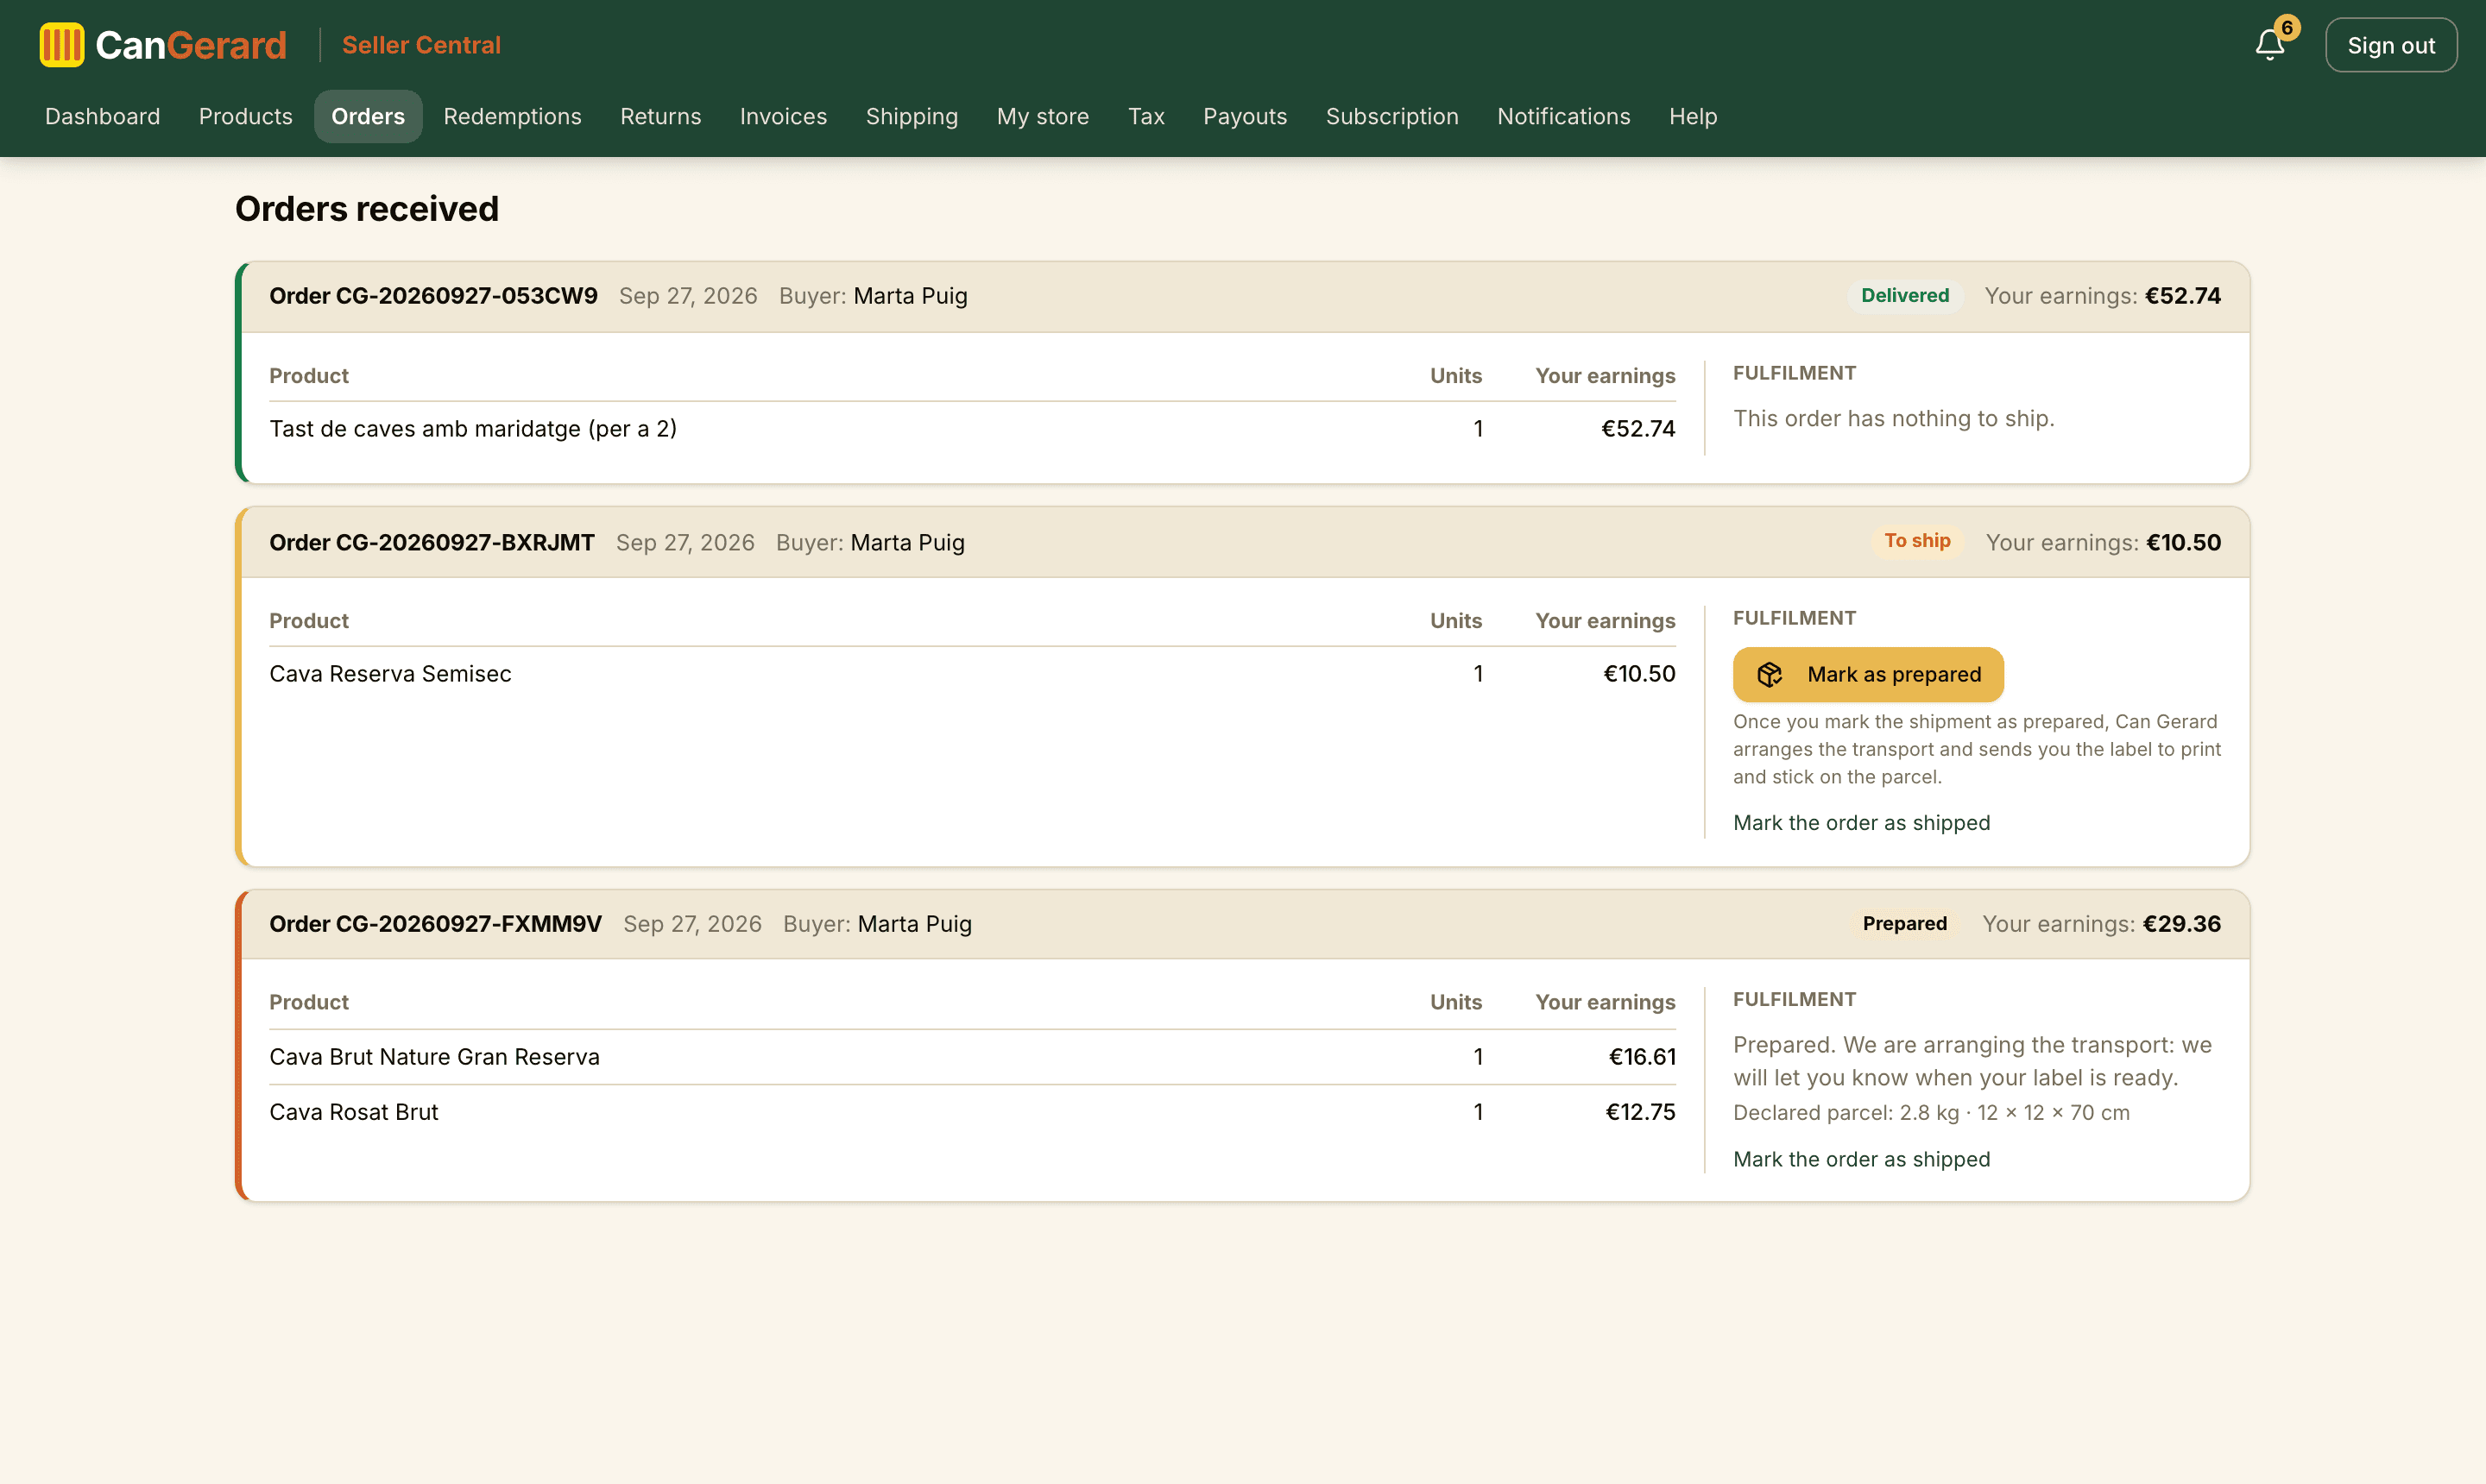The height and width of the screenshot is (1484, 2486).
Task: Select order number CG-20260927-BXRJMT
Action: point(432,542)
